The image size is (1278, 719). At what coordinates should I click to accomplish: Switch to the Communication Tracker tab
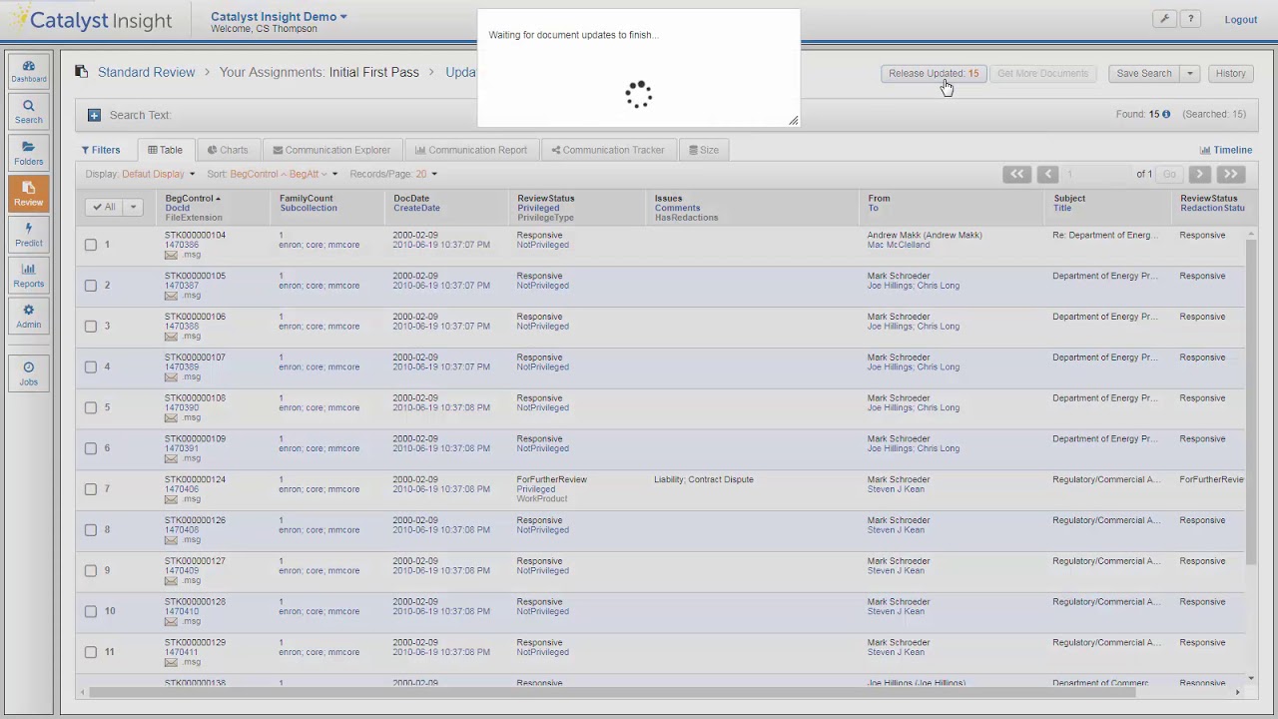tap(608, 150)
